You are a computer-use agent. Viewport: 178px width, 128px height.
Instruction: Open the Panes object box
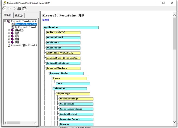click(70, 78)
